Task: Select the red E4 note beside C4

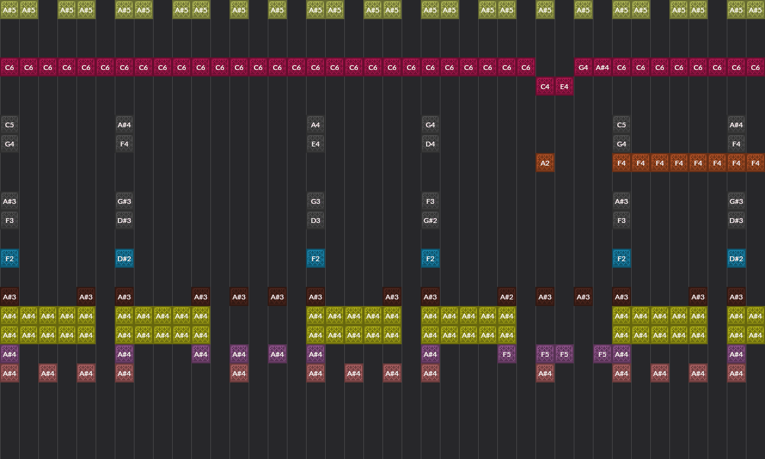Action: [x=564, y=86]
